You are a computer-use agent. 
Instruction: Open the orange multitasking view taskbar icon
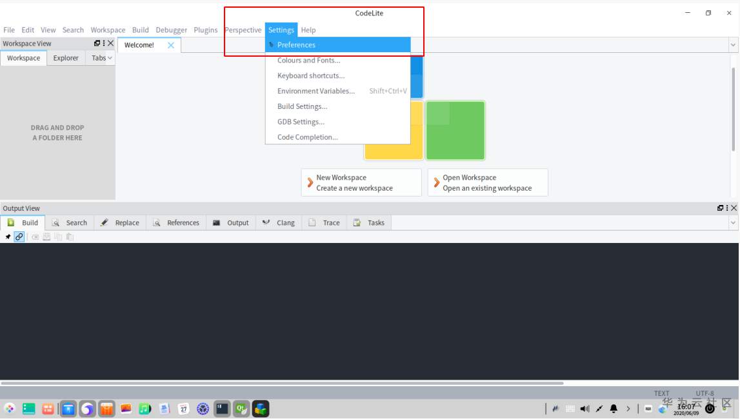tap(48, 409)
